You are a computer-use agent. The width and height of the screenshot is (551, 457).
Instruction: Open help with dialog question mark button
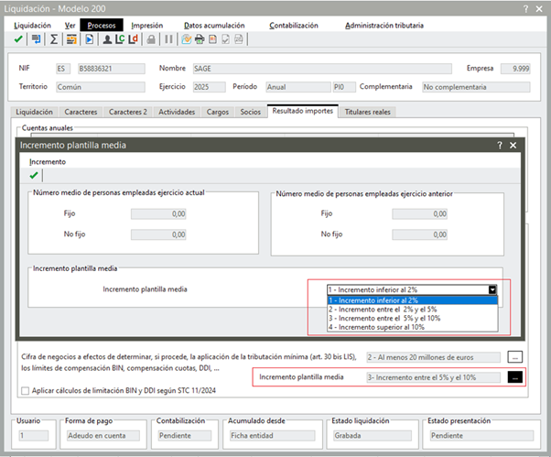[x=499, y=145]
